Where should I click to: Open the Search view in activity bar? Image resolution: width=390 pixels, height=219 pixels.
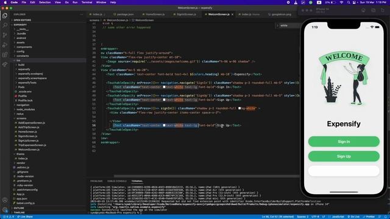(5, 26)
